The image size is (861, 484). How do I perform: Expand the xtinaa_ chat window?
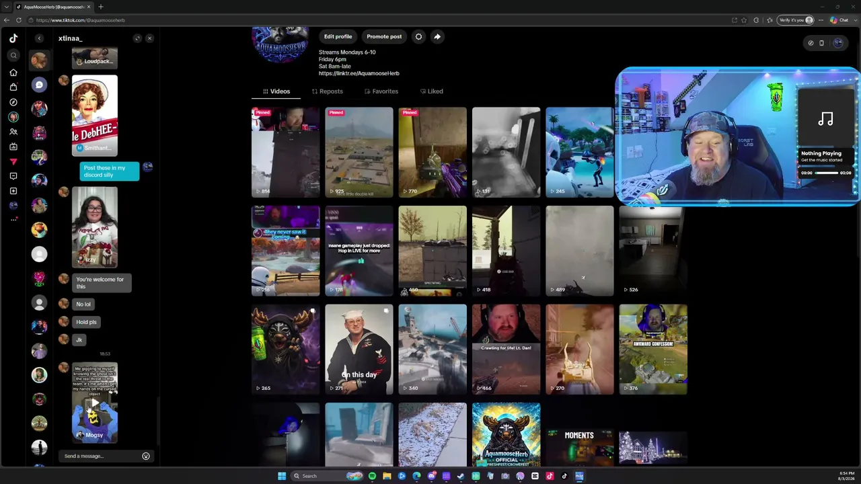click(137, 38)
